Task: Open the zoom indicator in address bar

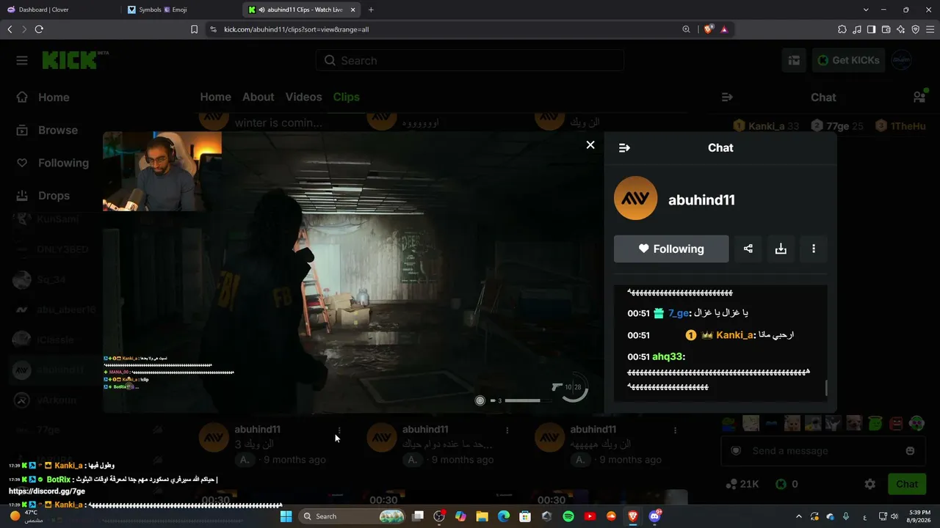Action: (686, 29)
